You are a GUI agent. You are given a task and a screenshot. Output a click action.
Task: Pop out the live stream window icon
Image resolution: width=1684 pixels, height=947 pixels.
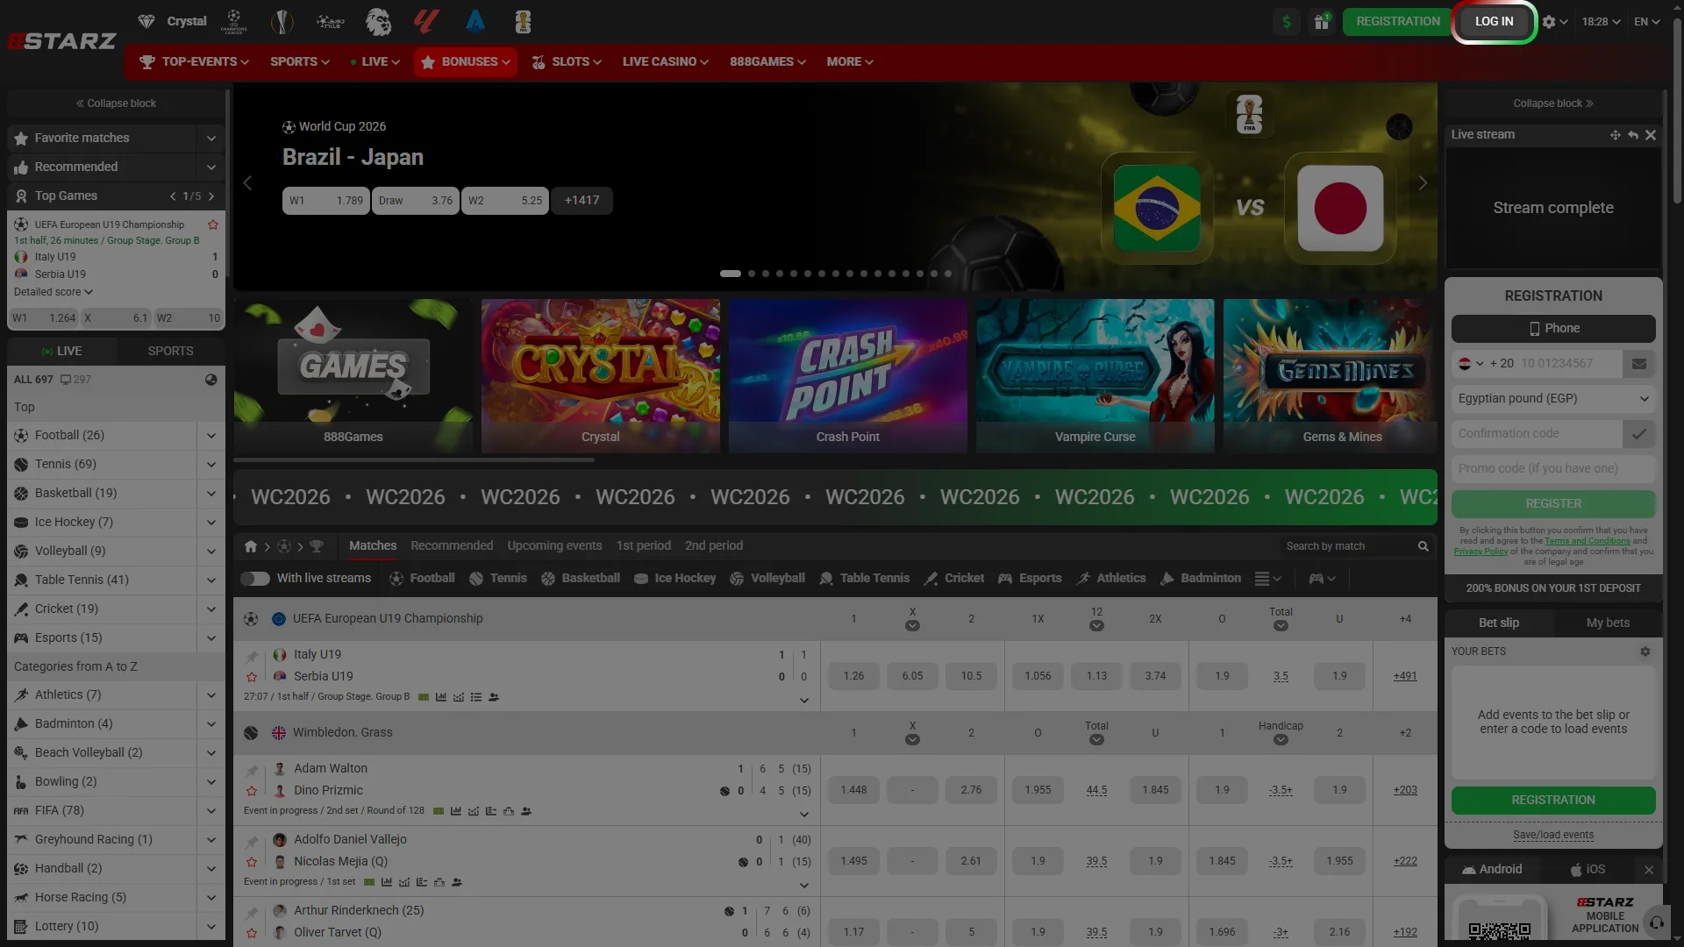click(1615, 135)
